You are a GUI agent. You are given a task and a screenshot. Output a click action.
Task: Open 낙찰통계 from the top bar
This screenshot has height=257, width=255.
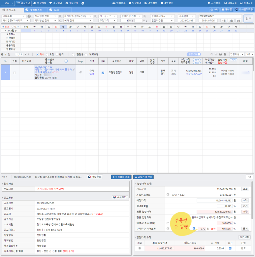pyautogui.click(x=135, y=3)
